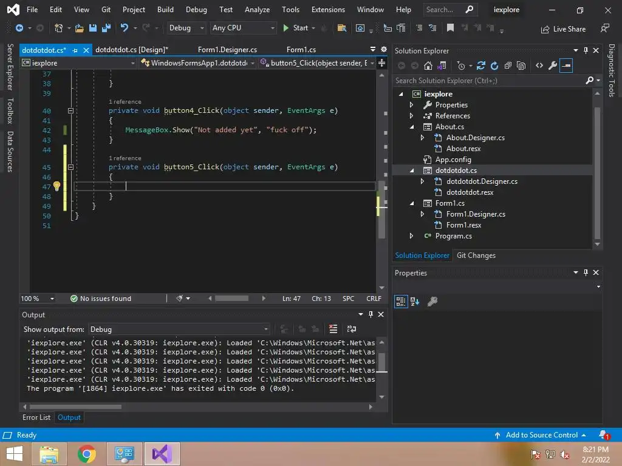The width and height of the screenshot is (622, 466).
Task: Toggle auto-hide pin on Output window
Action: (x=371, y=314)
